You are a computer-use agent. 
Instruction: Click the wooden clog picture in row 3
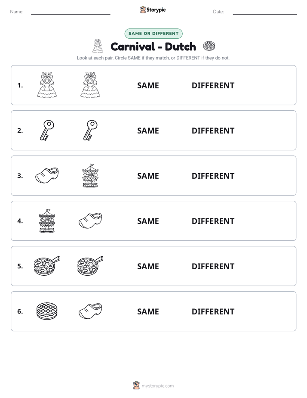coord(47,175)
